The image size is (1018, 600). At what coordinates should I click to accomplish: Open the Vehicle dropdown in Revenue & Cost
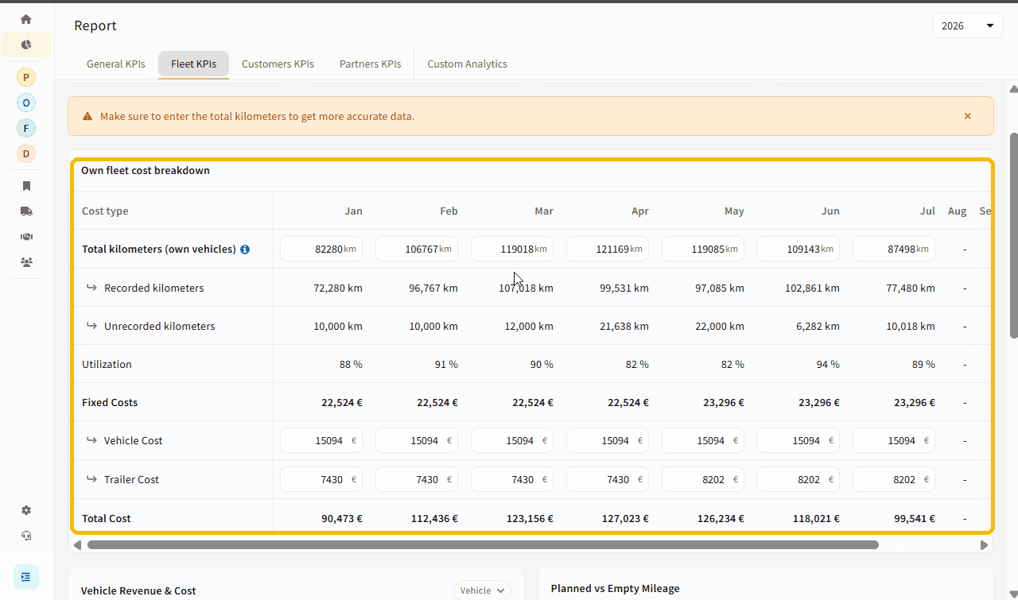pos(482,590)
